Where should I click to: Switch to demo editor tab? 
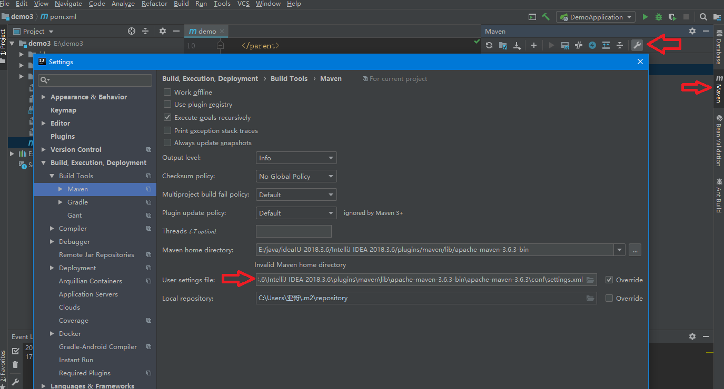206,31
